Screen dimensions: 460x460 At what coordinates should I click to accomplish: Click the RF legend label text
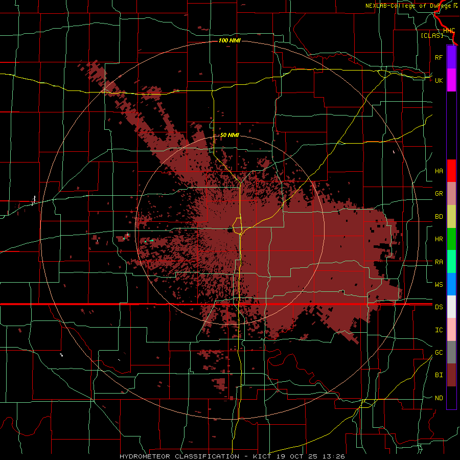tap(439, 57)
